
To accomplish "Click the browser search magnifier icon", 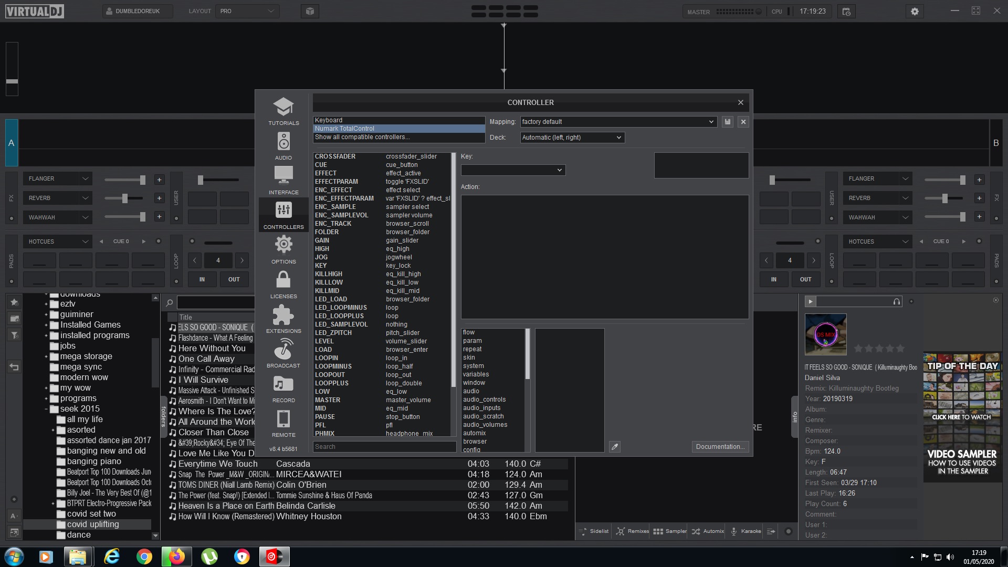I will [x=170, y=302].
